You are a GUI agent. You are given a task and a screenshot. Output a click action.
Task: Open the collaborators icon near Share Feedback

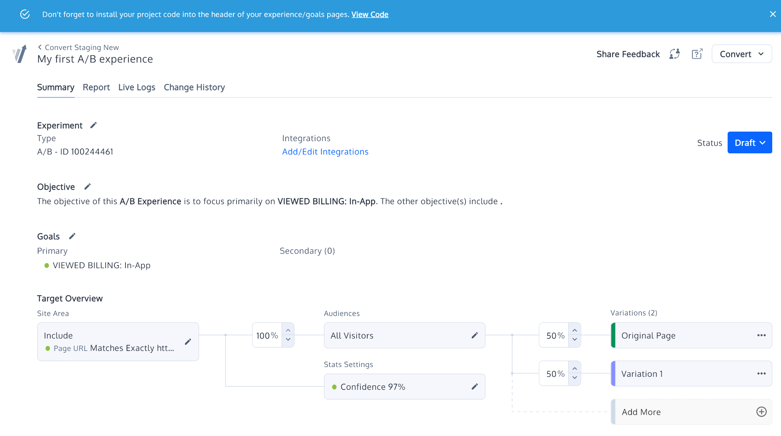pos(675,54)
